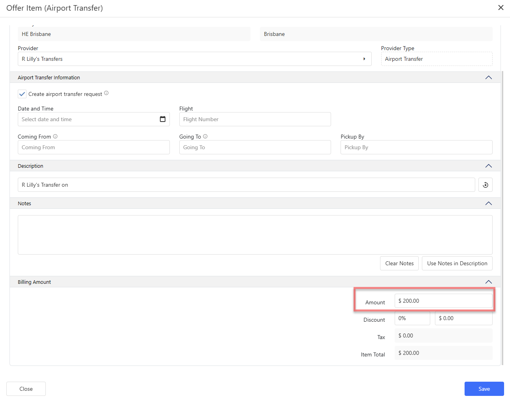Collapse the Airport Transfer Information section

(488, 77)
